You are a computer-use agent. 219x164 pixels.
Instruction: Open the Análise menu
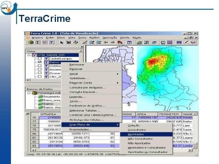pos(94,38)
